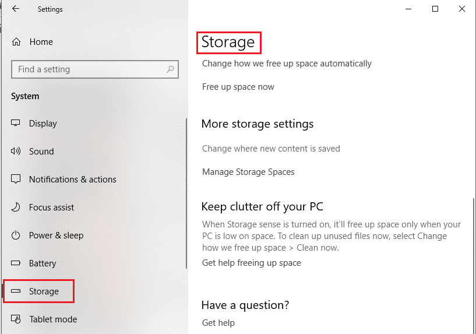Click the More storage settings heading
This screenshot has width=476, height=334.
(x=258, y=124)
